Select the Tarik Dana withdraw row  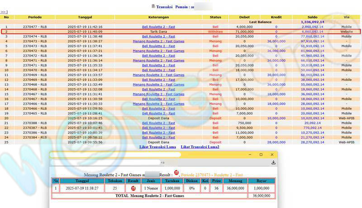coord(158,32)
